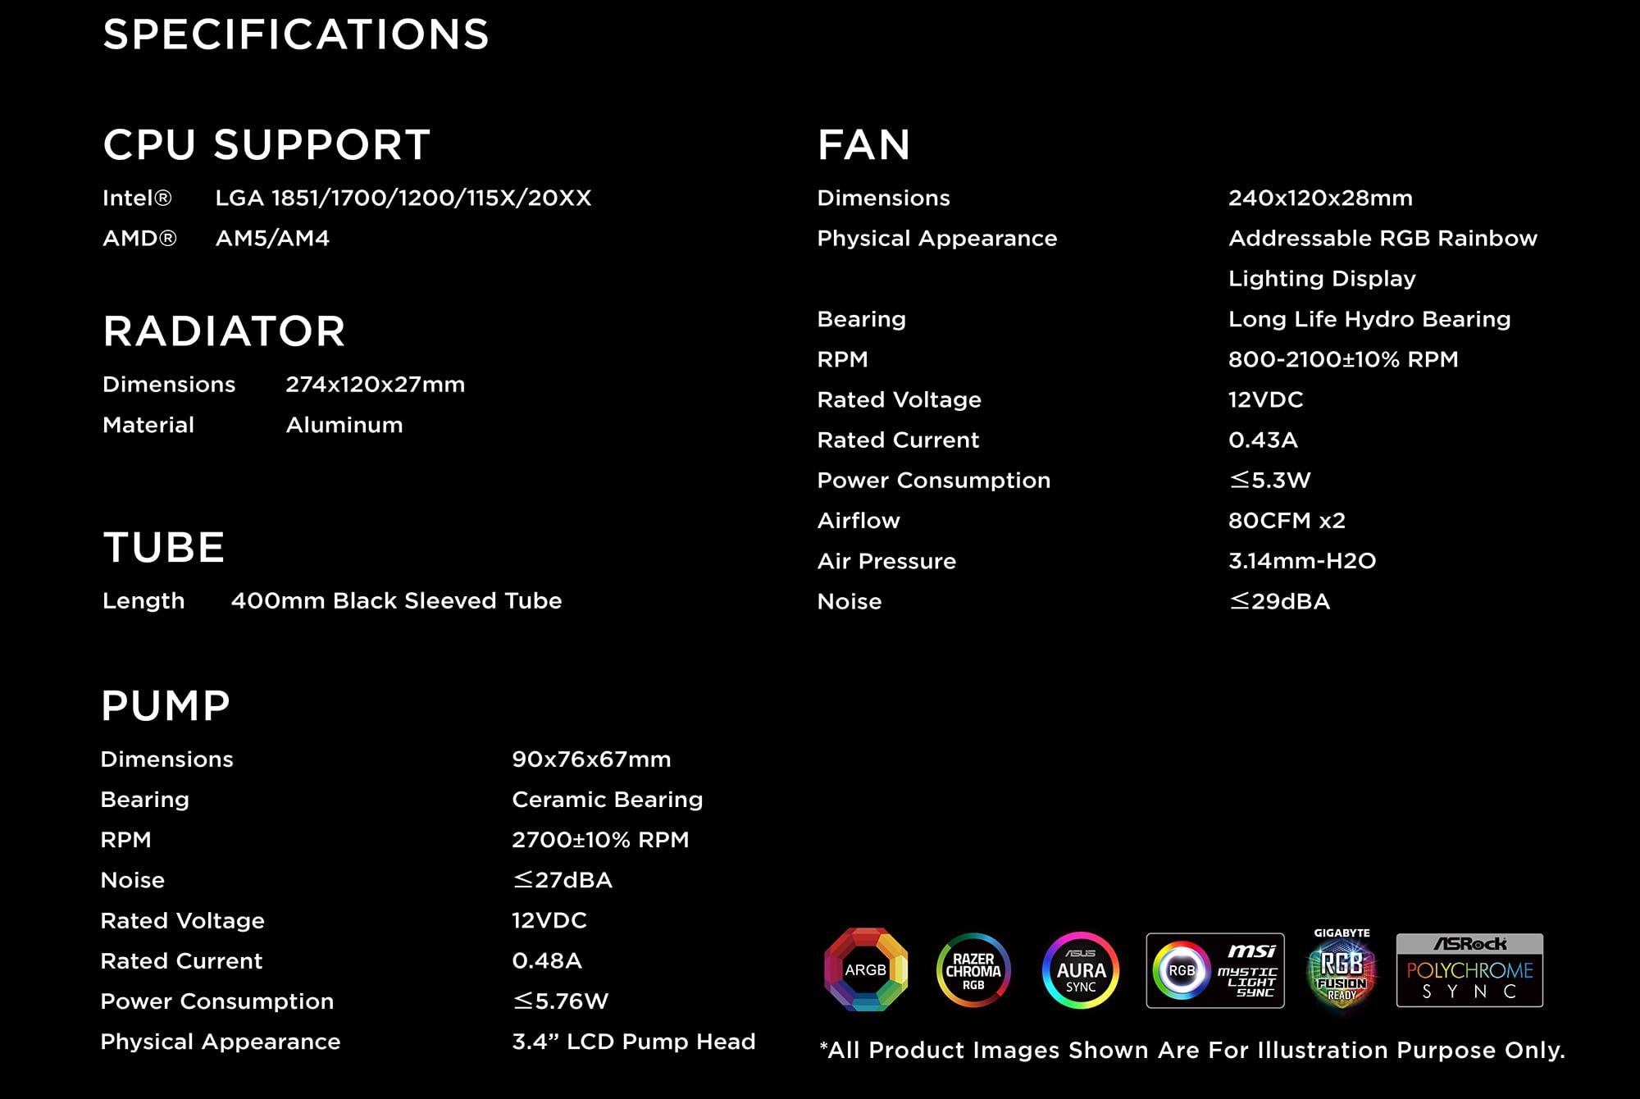This screenshot has width=1640, height=1099.
Task: Click the AM5/AM4 socket text
Action: 272,239
